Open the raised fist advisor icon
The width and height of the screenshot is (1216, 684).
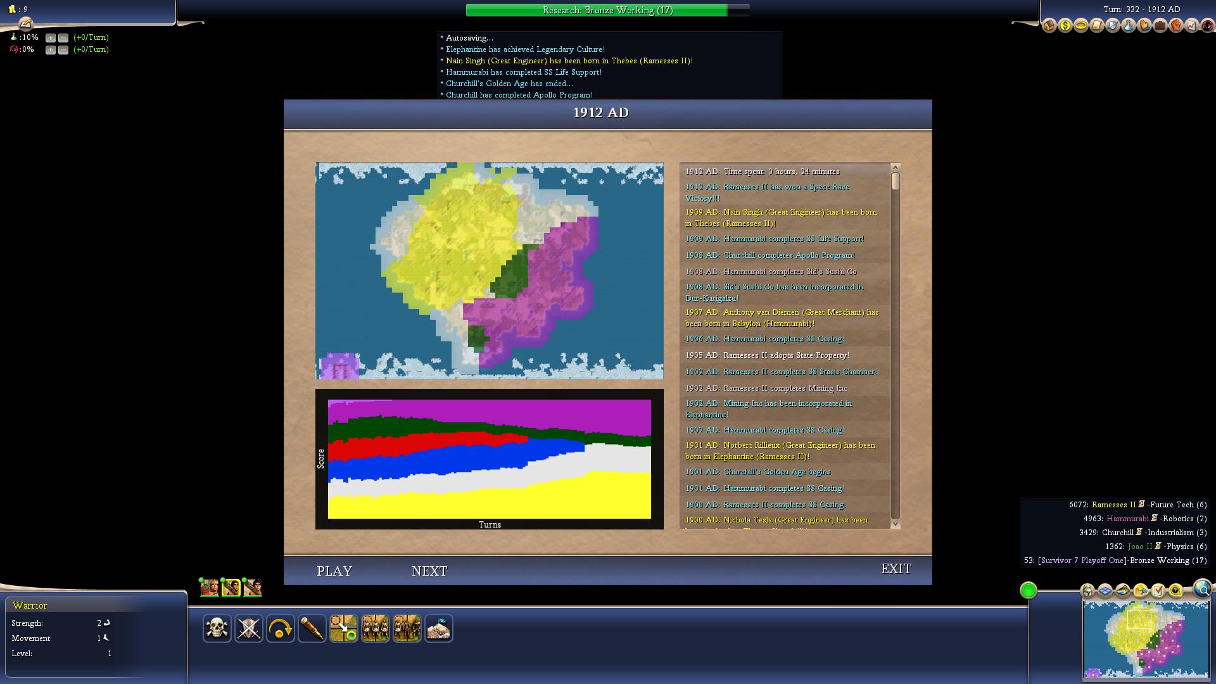tap(1176, 25)
